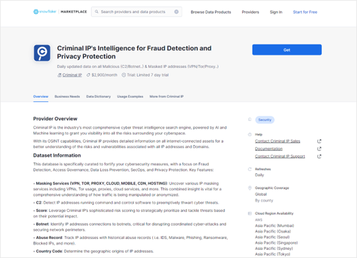Click the Provider Overview heading
357x258 pixels.
(55, 119)
